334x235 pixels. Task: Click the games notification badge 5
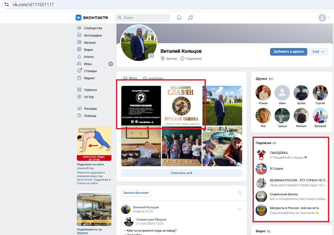[x=111, y=64]
